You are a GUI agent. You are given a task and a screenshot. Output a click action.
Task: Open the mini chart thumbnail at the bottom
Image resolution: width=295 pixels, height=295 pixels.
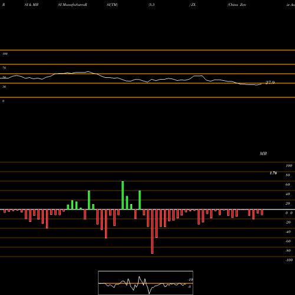[x=146, y=283]
